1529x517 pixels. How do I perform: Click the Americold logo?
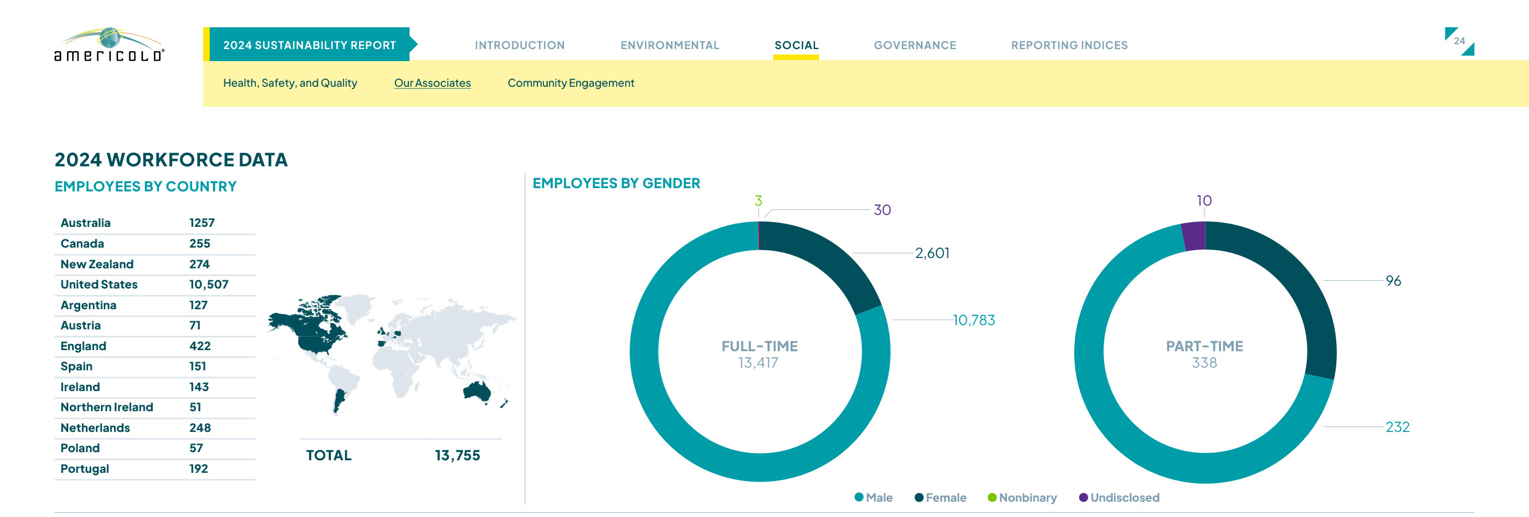(x=109, y=45)
